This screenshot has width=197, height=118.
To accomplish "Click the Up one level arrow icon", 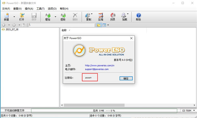I will pos(24,25).
